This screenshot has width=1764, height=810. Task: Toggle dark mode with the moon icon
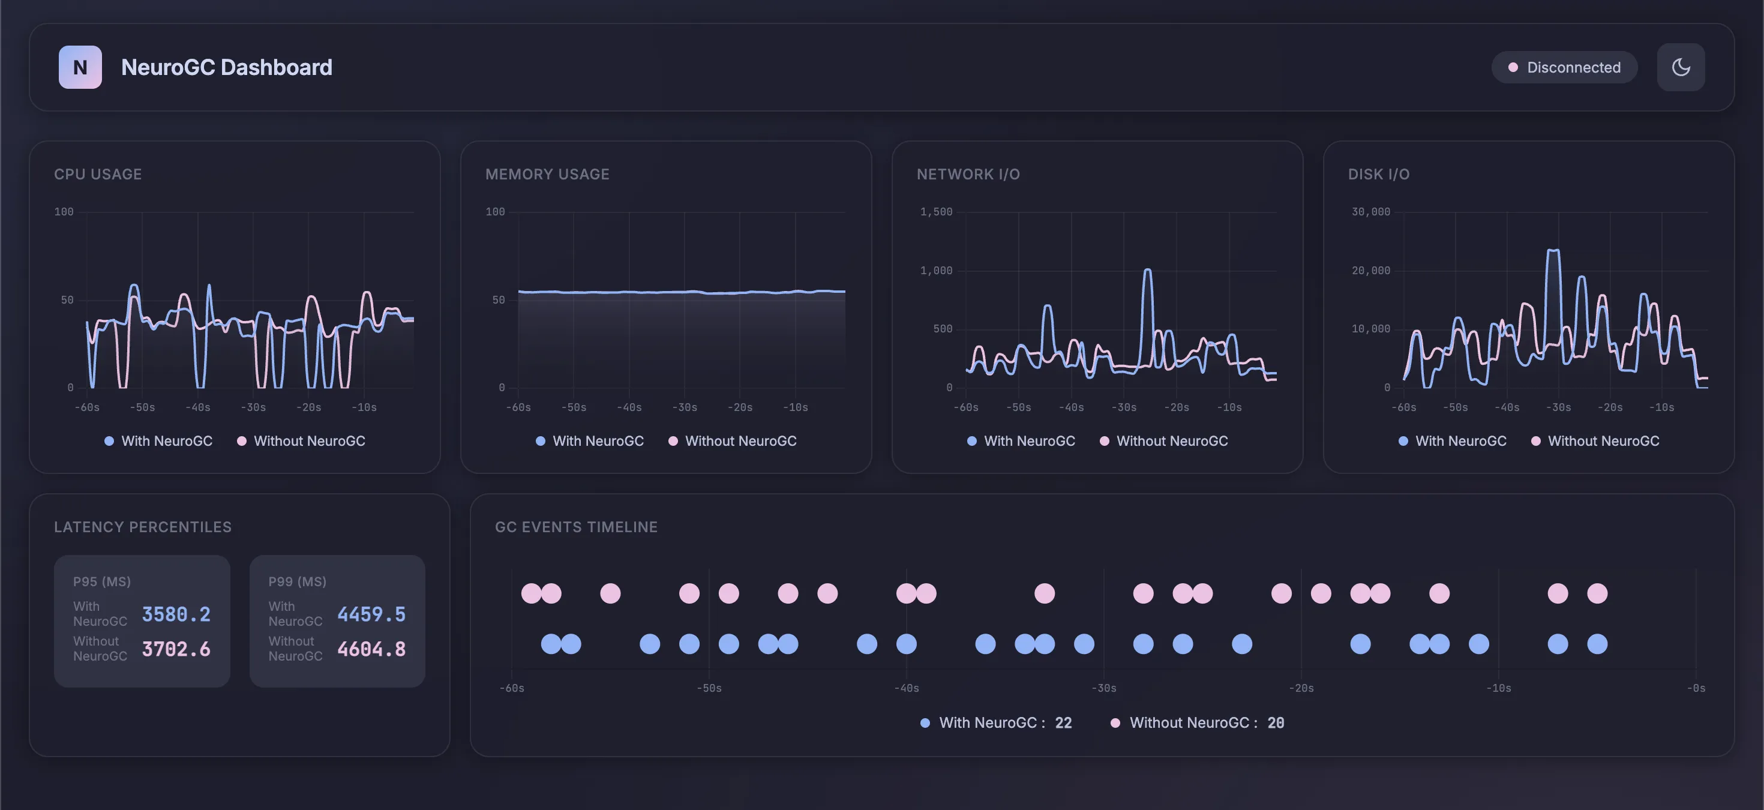pos(1681,67)
